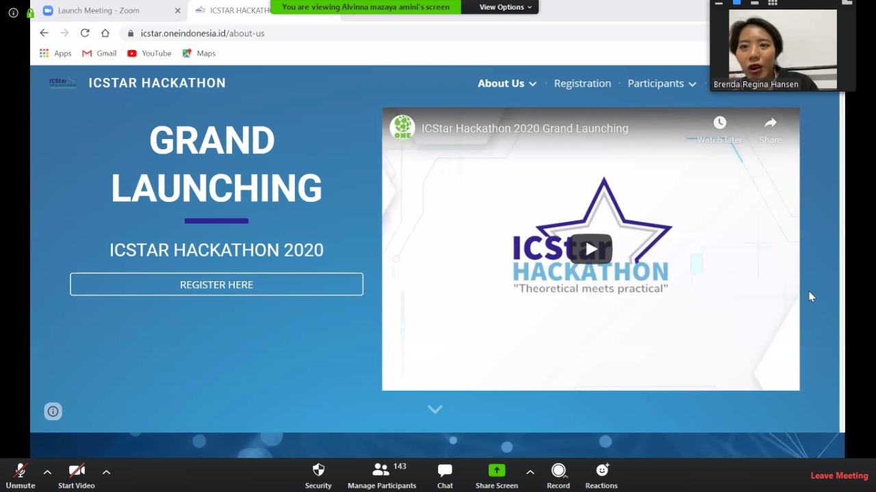
Task: Expand share screen options arrow
Action: 530,472
